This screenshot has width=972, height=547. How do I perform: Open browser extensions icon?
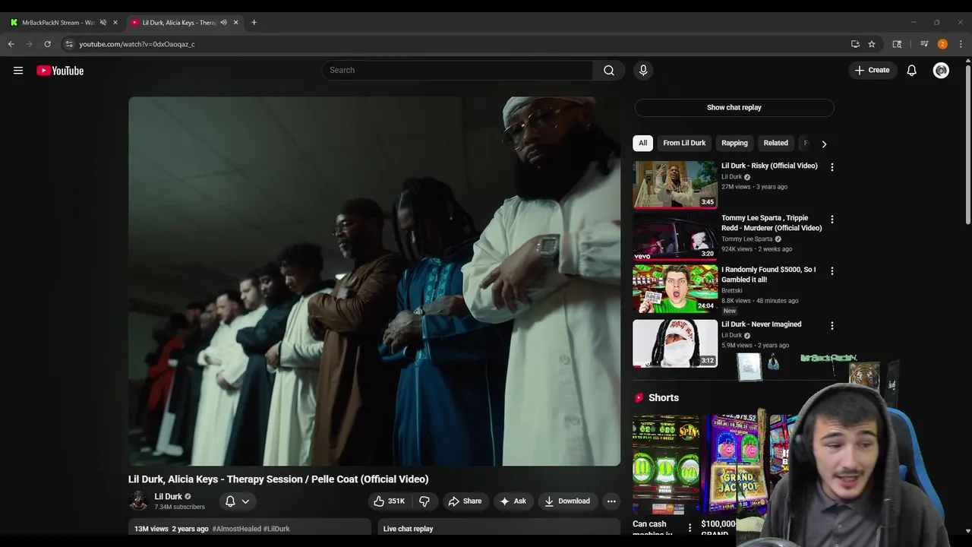coord(897,44)
